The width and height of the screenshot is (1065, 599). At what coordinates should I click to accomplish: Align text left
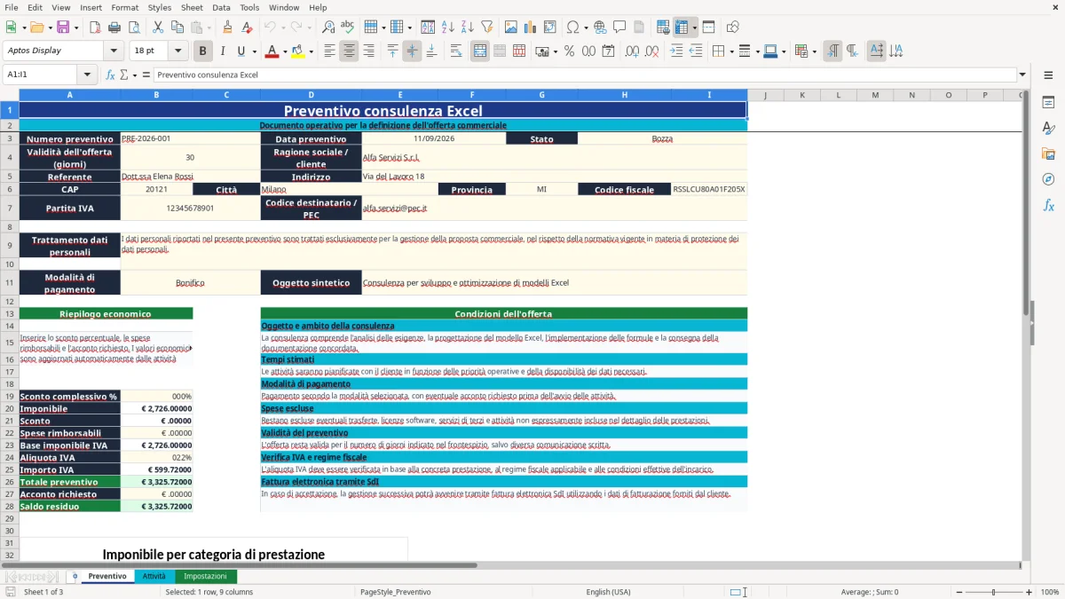(330, 51)
